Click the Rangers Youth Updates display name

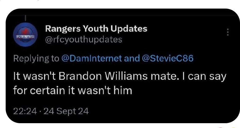pyautogui.click(x=96, y=29)
